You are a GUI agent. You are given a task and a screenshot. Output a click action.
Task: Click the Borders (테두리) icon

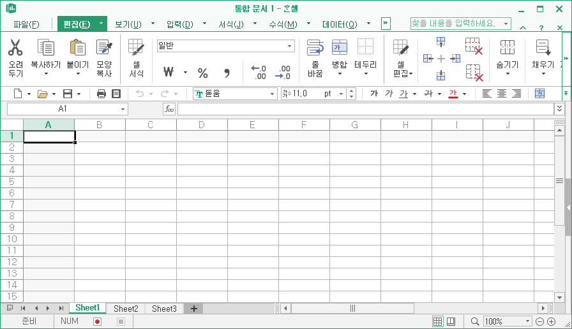tap(365, 47)
